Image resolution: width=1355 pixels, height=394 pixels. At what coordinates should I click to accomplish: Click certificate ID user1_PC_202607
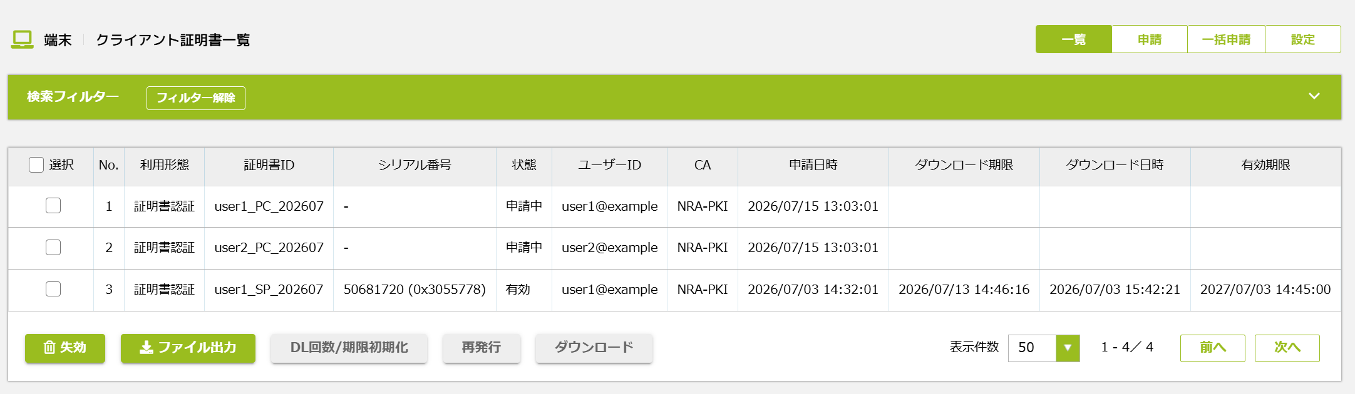click(269, 206)
